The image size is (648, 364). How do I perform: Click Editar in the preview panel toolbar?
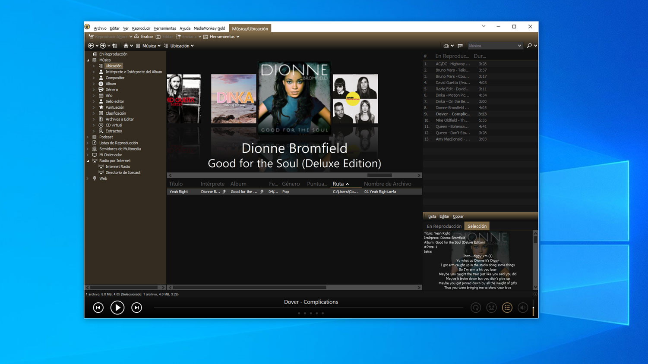(x=444, y=217)
